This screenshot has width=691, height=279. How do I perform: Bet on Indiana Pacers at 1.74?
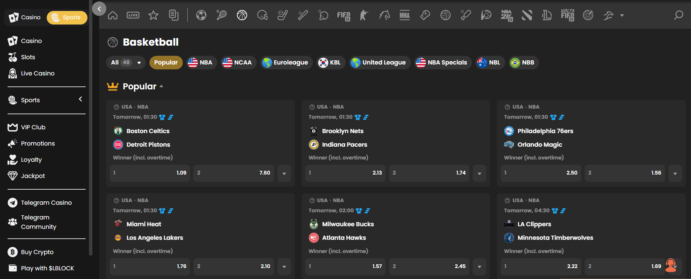click(429, 173)
